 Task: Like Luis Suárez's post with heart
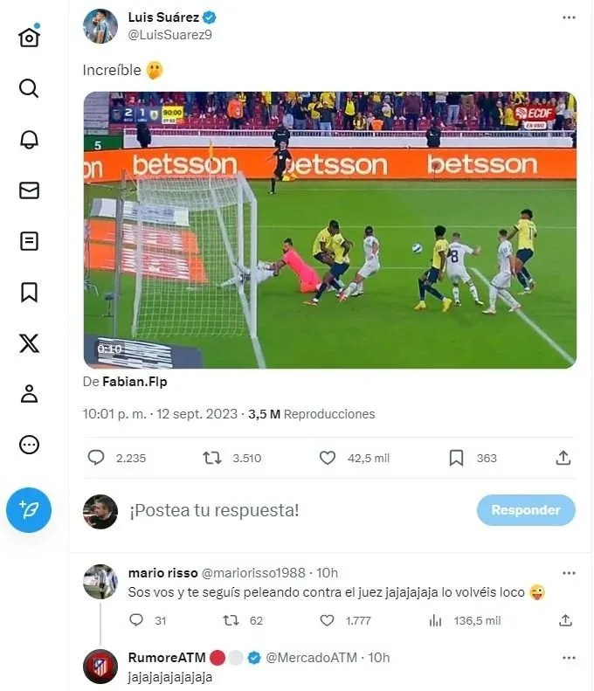pos(327,458)
